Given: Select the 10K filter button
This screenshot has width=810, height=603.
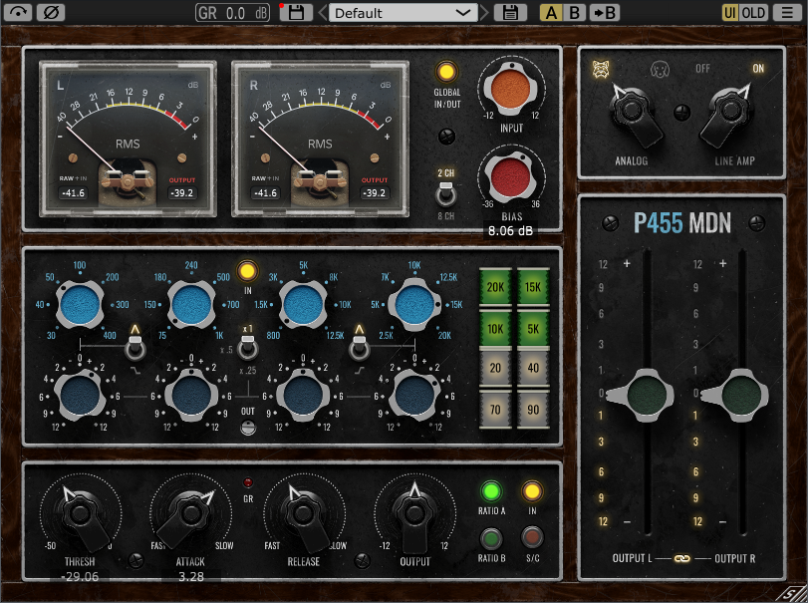Looking at the screenshot, I should tap(495, 329).
